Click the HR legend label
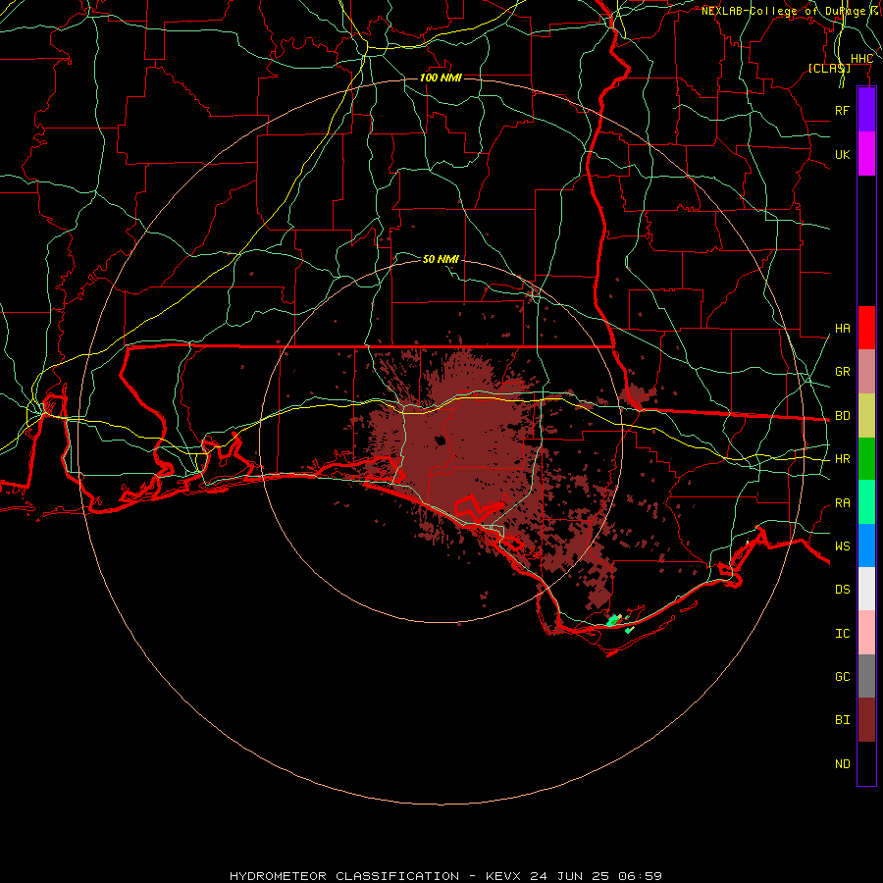The image size is (883, 883). point(842,459)
